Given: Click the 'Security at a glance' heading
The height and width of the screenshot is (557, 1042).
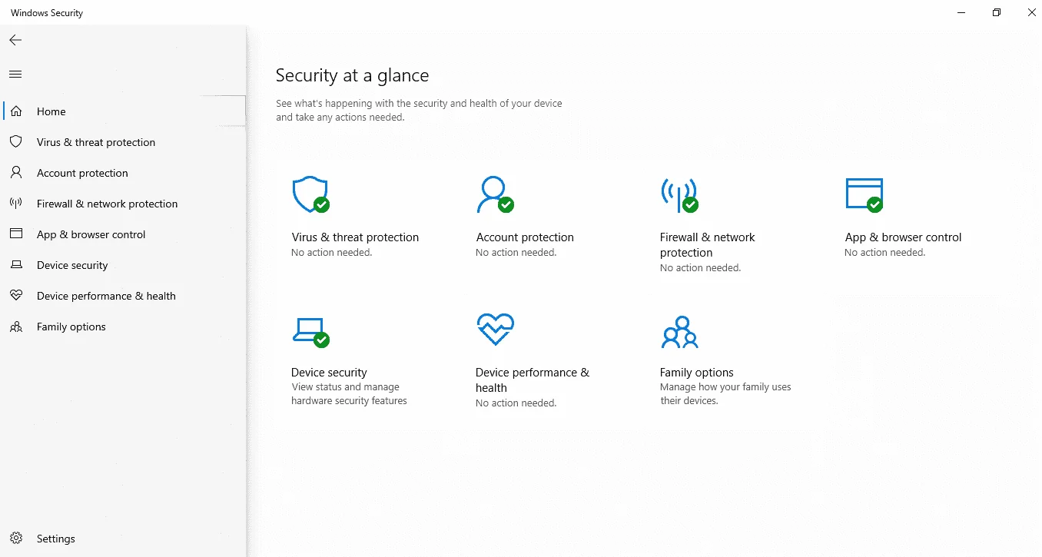Looking at the screenshot, I should [352, 75].
